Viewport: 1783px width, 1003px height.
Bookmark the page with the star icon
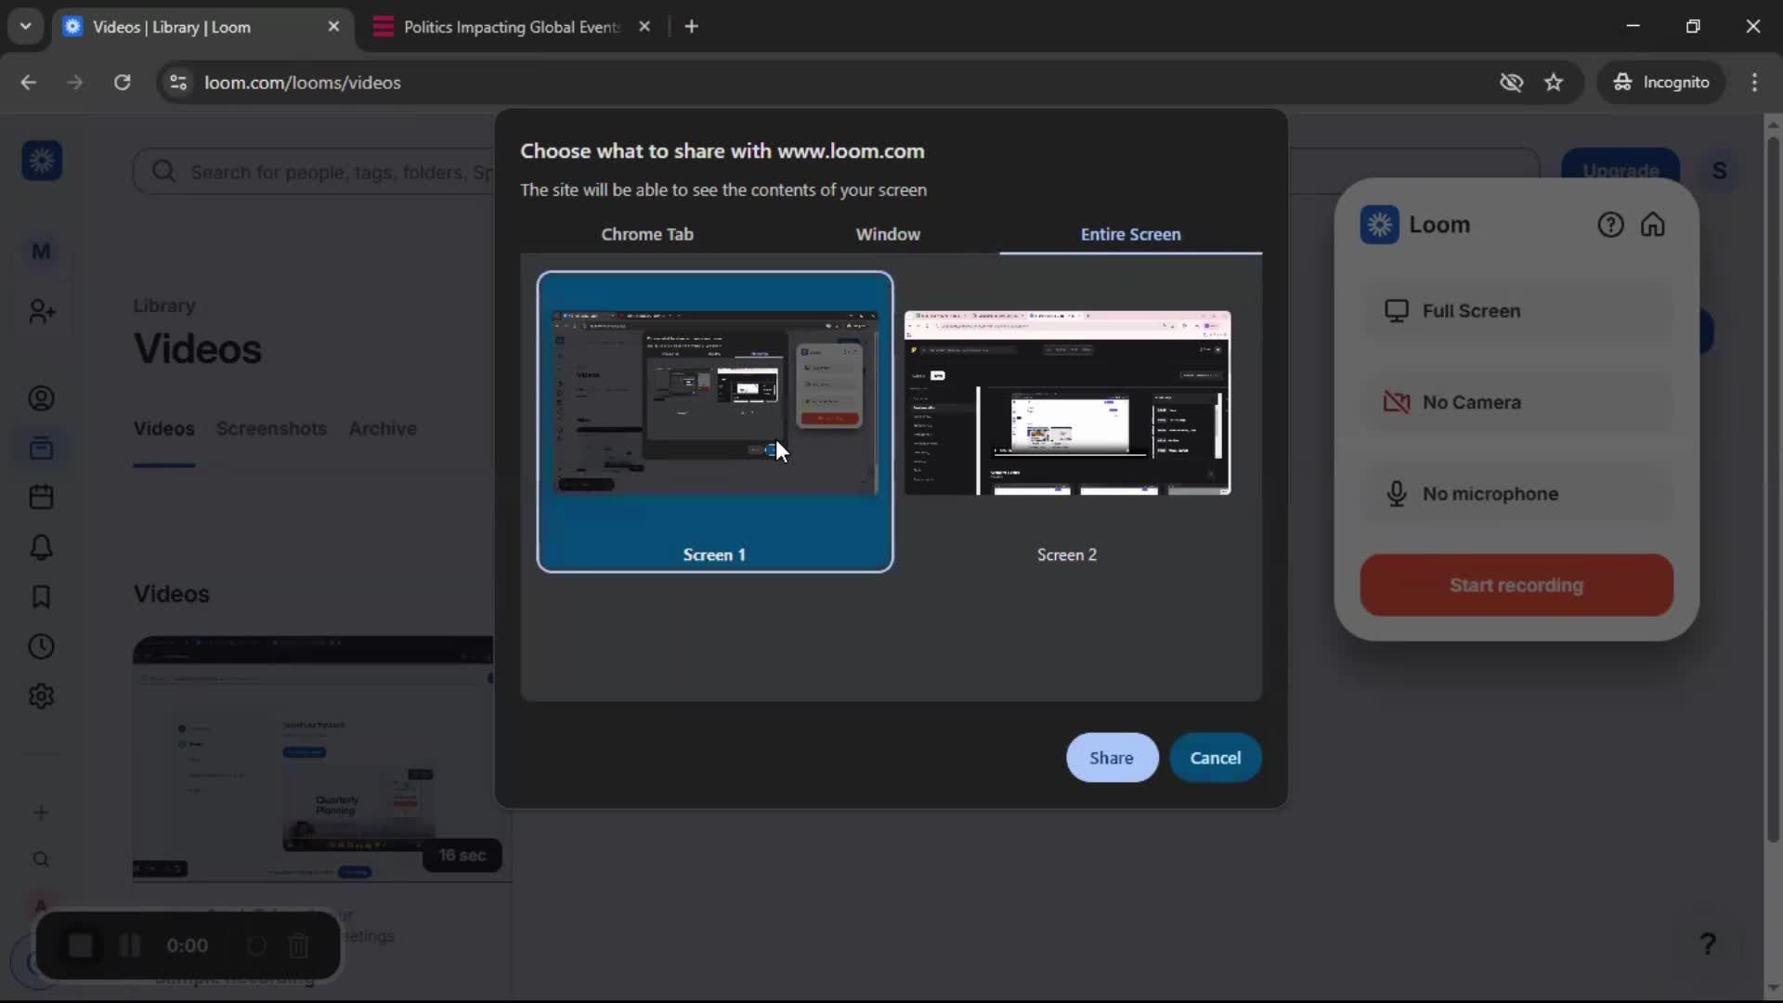1554,82
